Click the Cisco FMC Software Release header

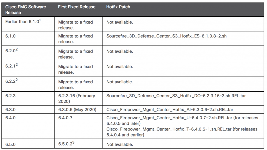[26, 10]
